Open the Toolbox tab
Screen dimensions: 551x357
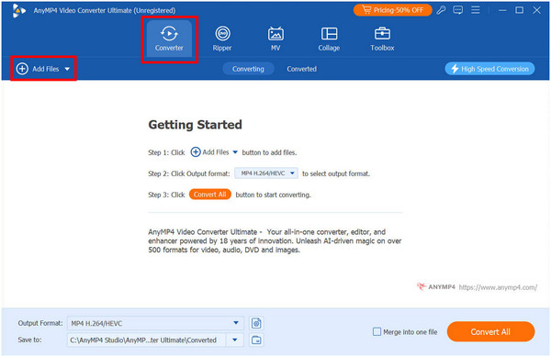(x=382, y=39)
